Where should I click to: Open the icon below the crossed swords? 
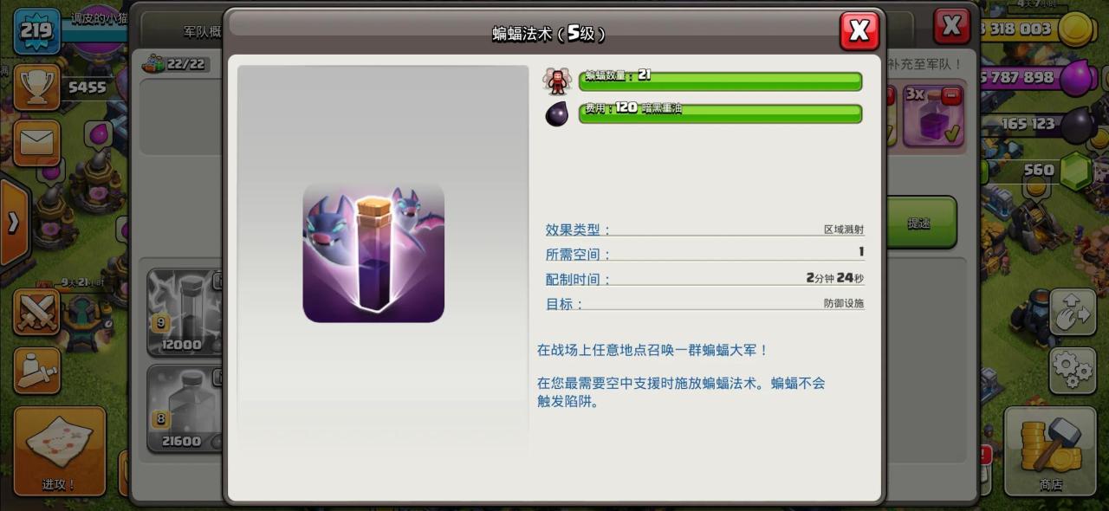click(36, 370)
